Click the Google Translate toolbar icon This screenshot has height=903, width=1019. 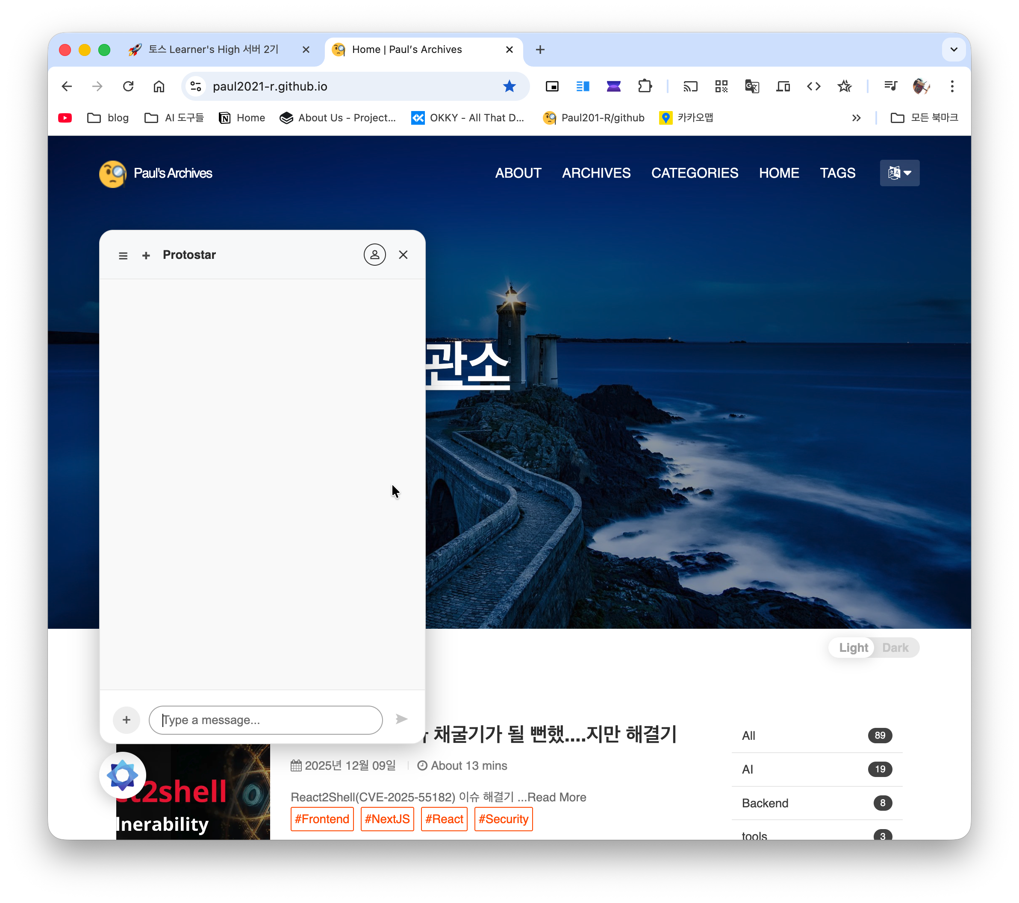[751, 87]
